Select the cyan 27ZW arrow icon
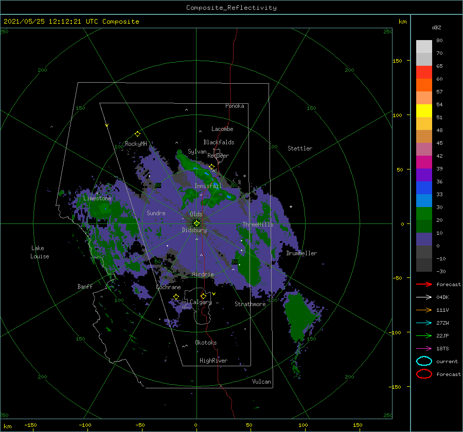 [424, 323]
